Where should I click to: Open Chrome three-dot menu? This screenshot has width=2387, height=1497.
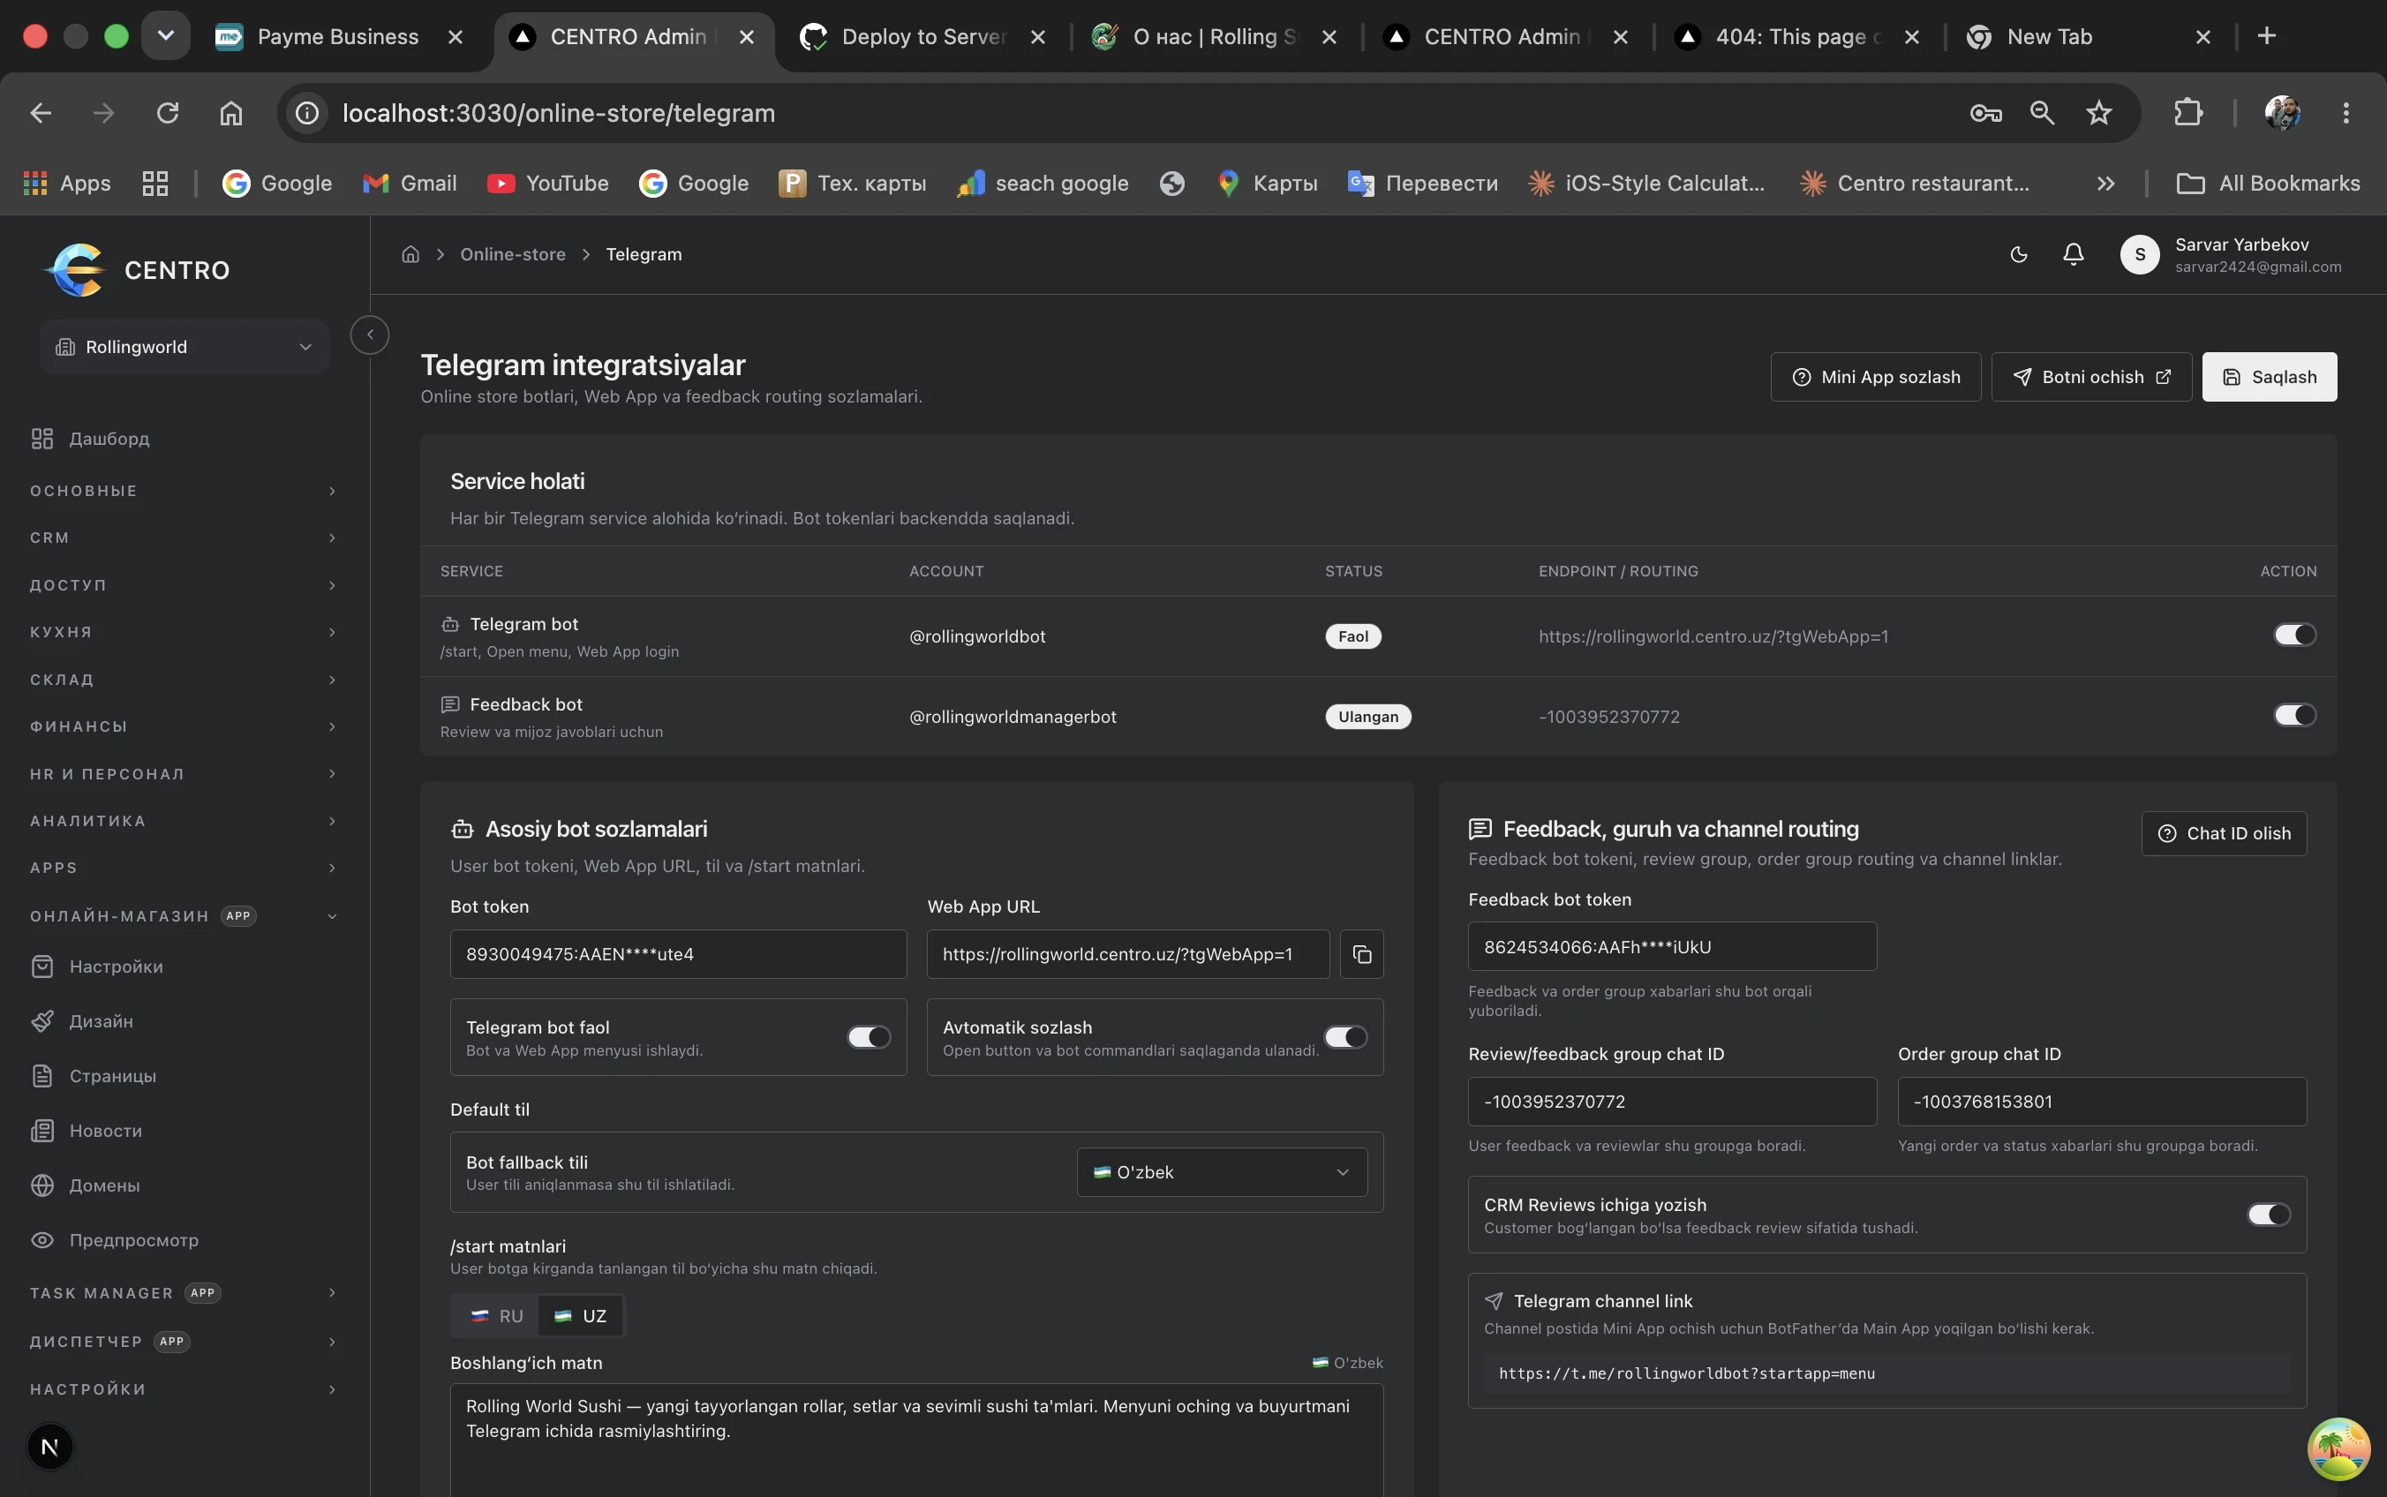[x=2346, y=113]
